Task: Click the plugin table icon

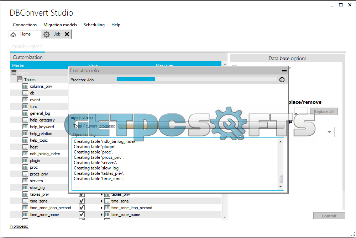Action: click(x=25, y=161)
